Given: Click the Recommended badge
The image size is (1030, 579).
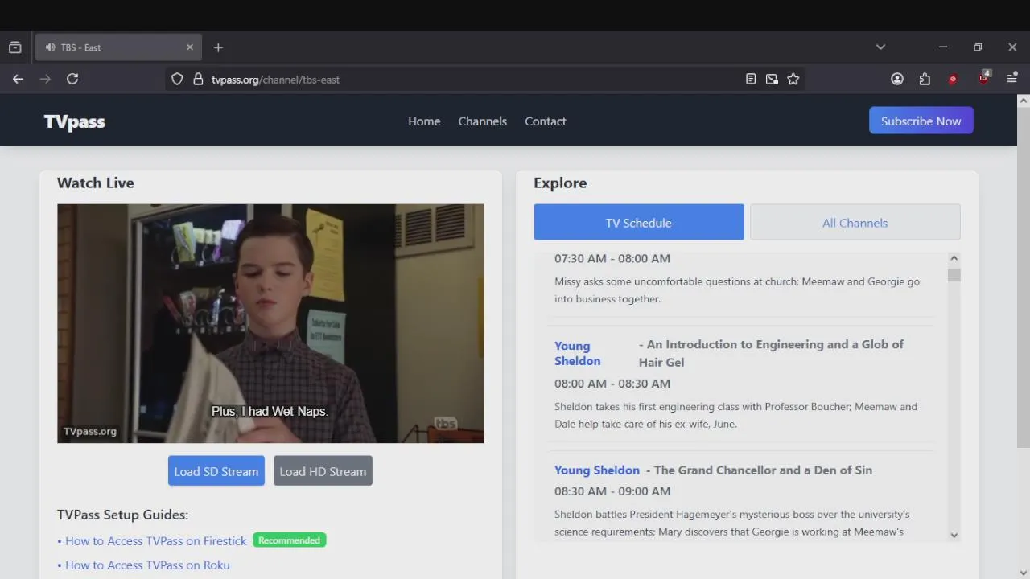Looking at the screenshot, I should [x=290, y=540].
